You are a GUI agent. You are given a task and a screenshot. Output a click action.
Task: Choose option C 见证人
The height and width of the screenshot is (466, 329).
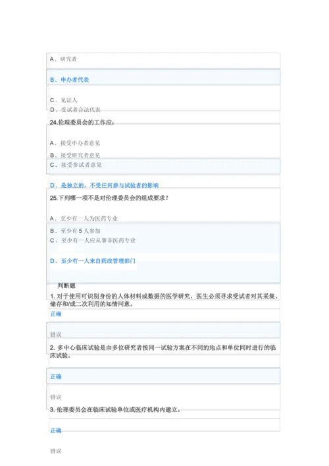click(63, 100)
